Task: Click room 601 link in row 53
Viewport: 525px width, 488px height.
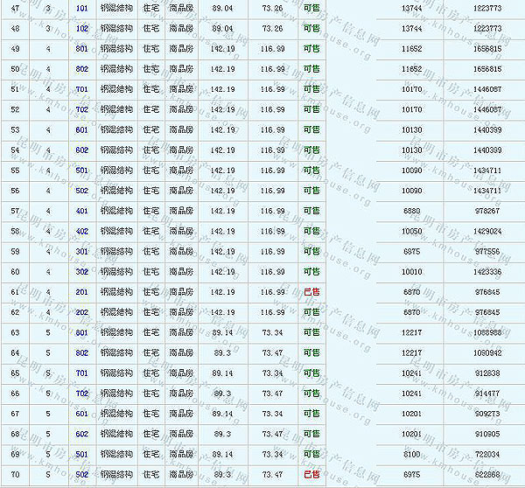Action: (x=82, y=129)
